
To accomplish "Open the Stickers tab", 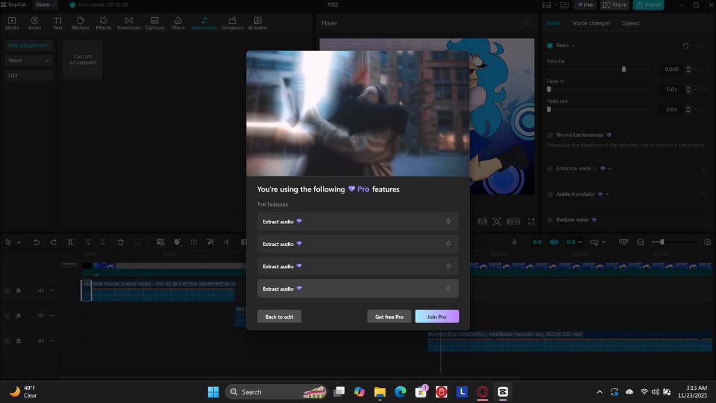I will 81,23.
